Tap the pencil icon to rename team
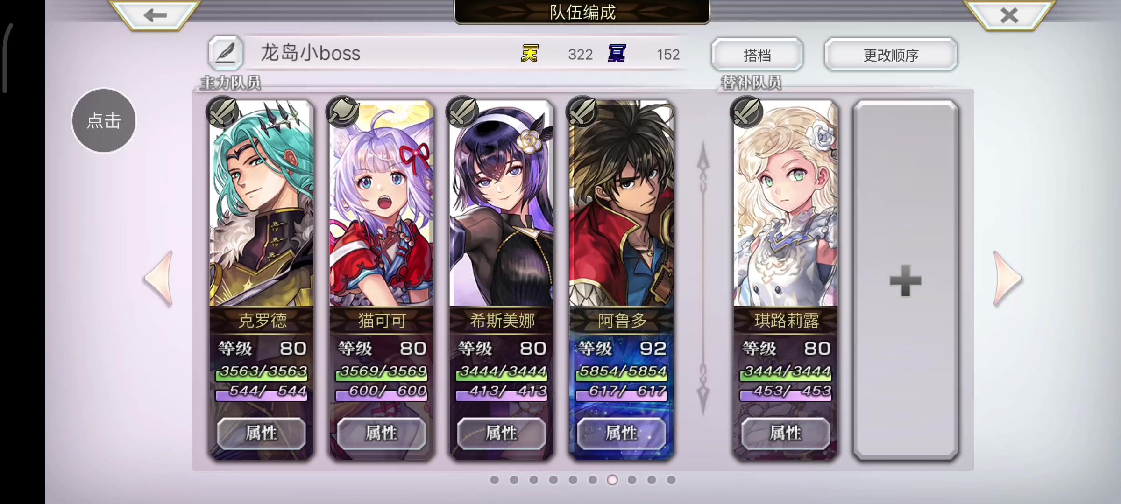 tap(226, 53)
